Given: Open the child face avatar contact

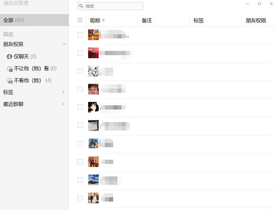Looking at the screenshot, I should click(x=93, y=89).
